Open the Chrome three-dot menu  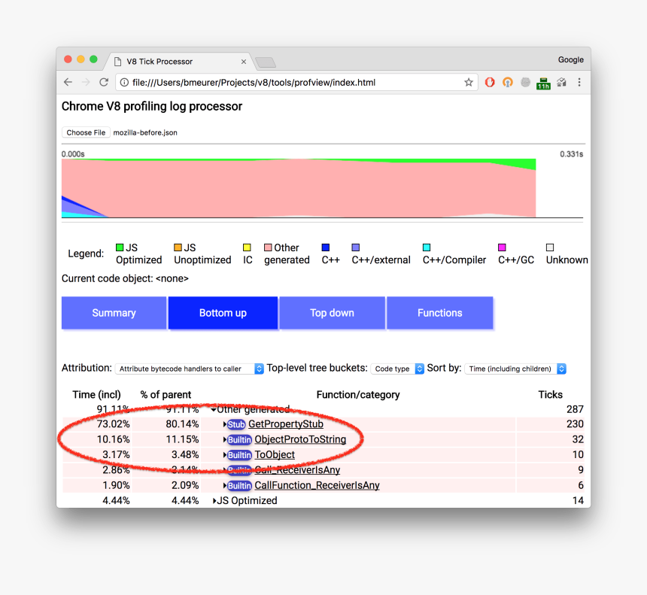coord(579,83)
